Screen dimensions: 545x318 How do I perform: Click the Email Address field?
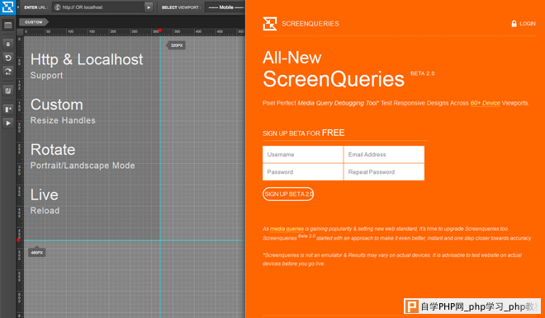[384, 154]
